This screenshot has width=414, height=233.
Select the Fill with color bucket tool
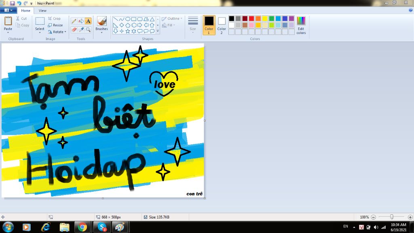click(x=81, y=21)
